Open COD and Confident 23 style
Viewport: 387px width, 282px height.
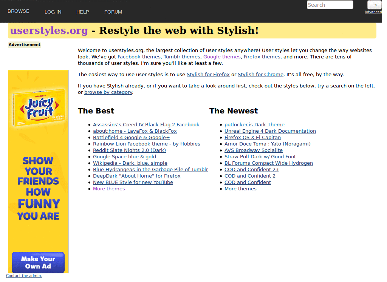(x=251, y=169)
